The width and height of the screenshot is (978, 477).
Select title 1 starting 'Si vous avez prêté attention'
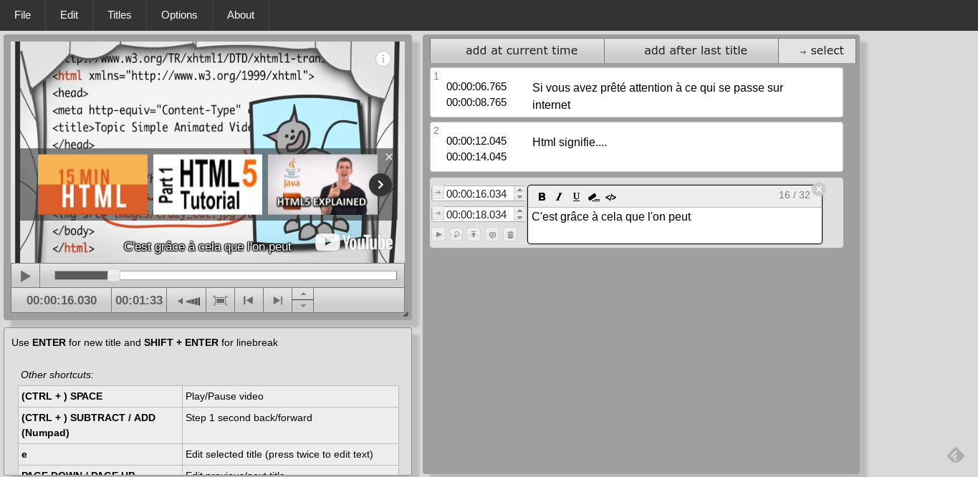tap(636, 92)
